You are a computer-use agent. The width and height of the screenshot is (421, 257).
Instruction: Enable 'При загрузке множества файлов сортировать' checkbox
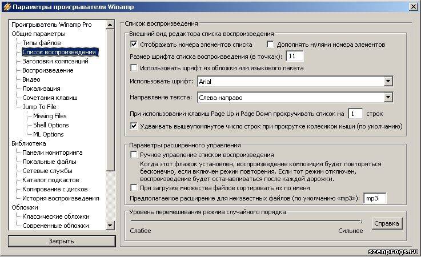(x=134, y=187)
